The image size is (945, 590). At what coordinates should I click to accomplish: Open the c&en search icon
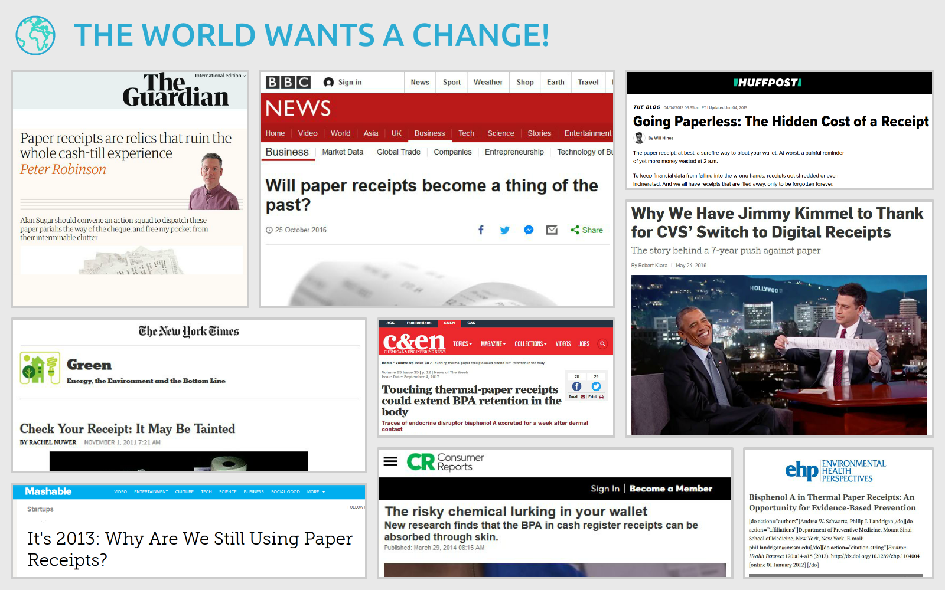(602, 343)
